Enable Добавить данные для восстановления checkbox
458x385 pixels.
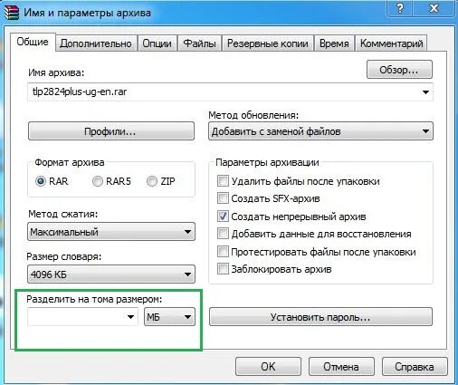(x=223, y=234)
